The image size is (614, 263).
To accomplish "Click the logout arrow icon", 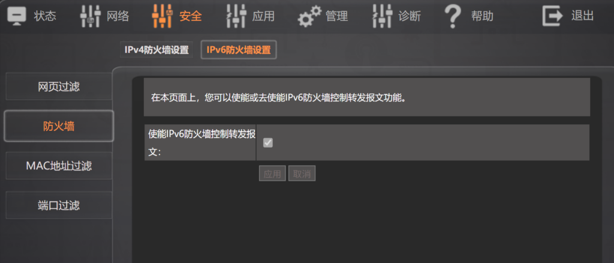I will pos(552,16).
